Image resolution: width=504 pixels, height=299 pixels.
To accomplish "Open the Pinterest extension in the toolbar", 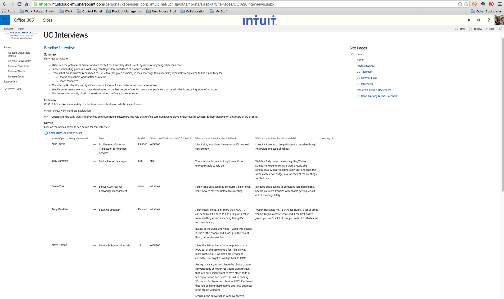I will (x=492, y=4).
